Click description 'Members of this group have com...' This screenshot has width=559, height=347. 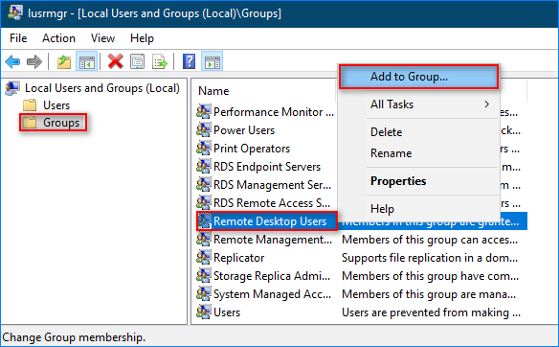430,276
